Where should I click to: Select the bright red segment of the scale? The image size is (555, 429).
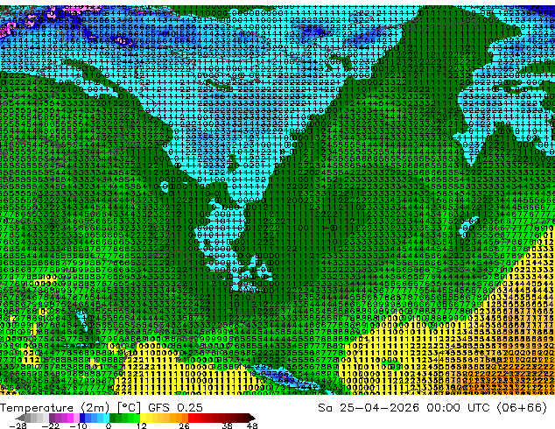point(194,418)
